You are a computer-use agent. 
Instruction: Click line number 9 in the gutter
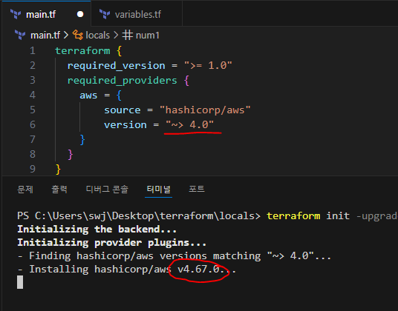pos(33,169)
